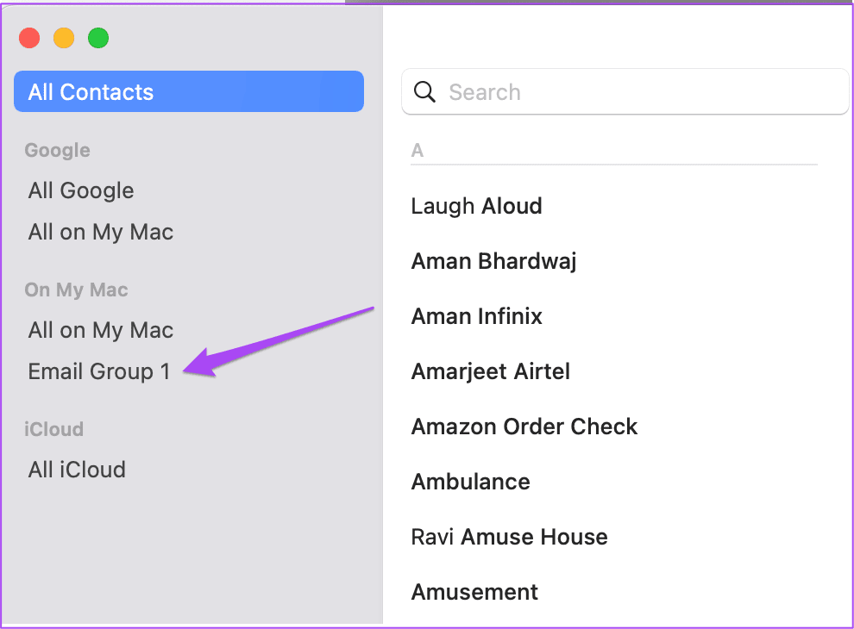Select the Ambulance contact entry
This screenshot has width=854, height=629.
470,482
